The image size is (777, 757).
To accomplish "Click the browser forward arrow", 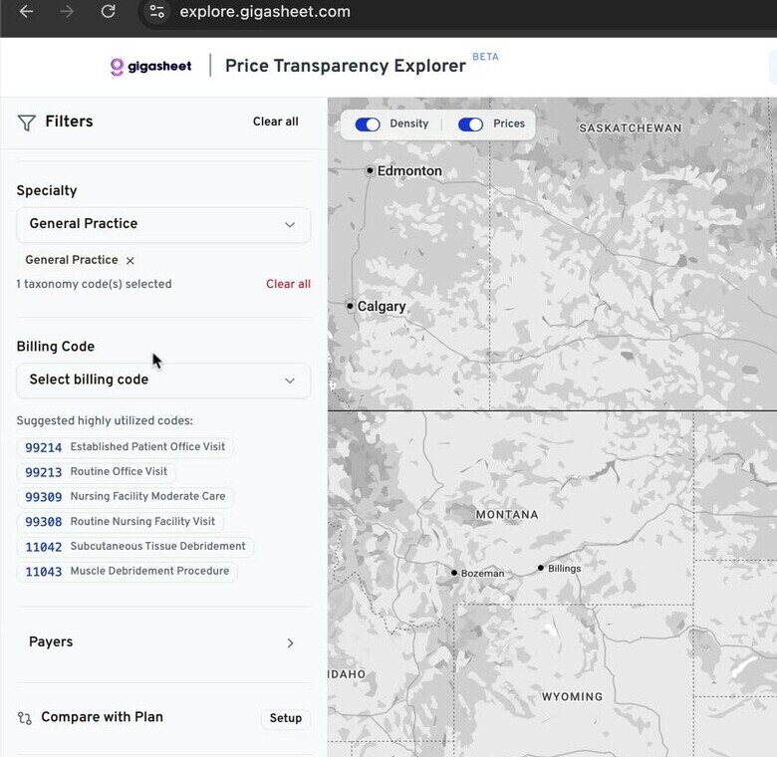I will [67, 11].
